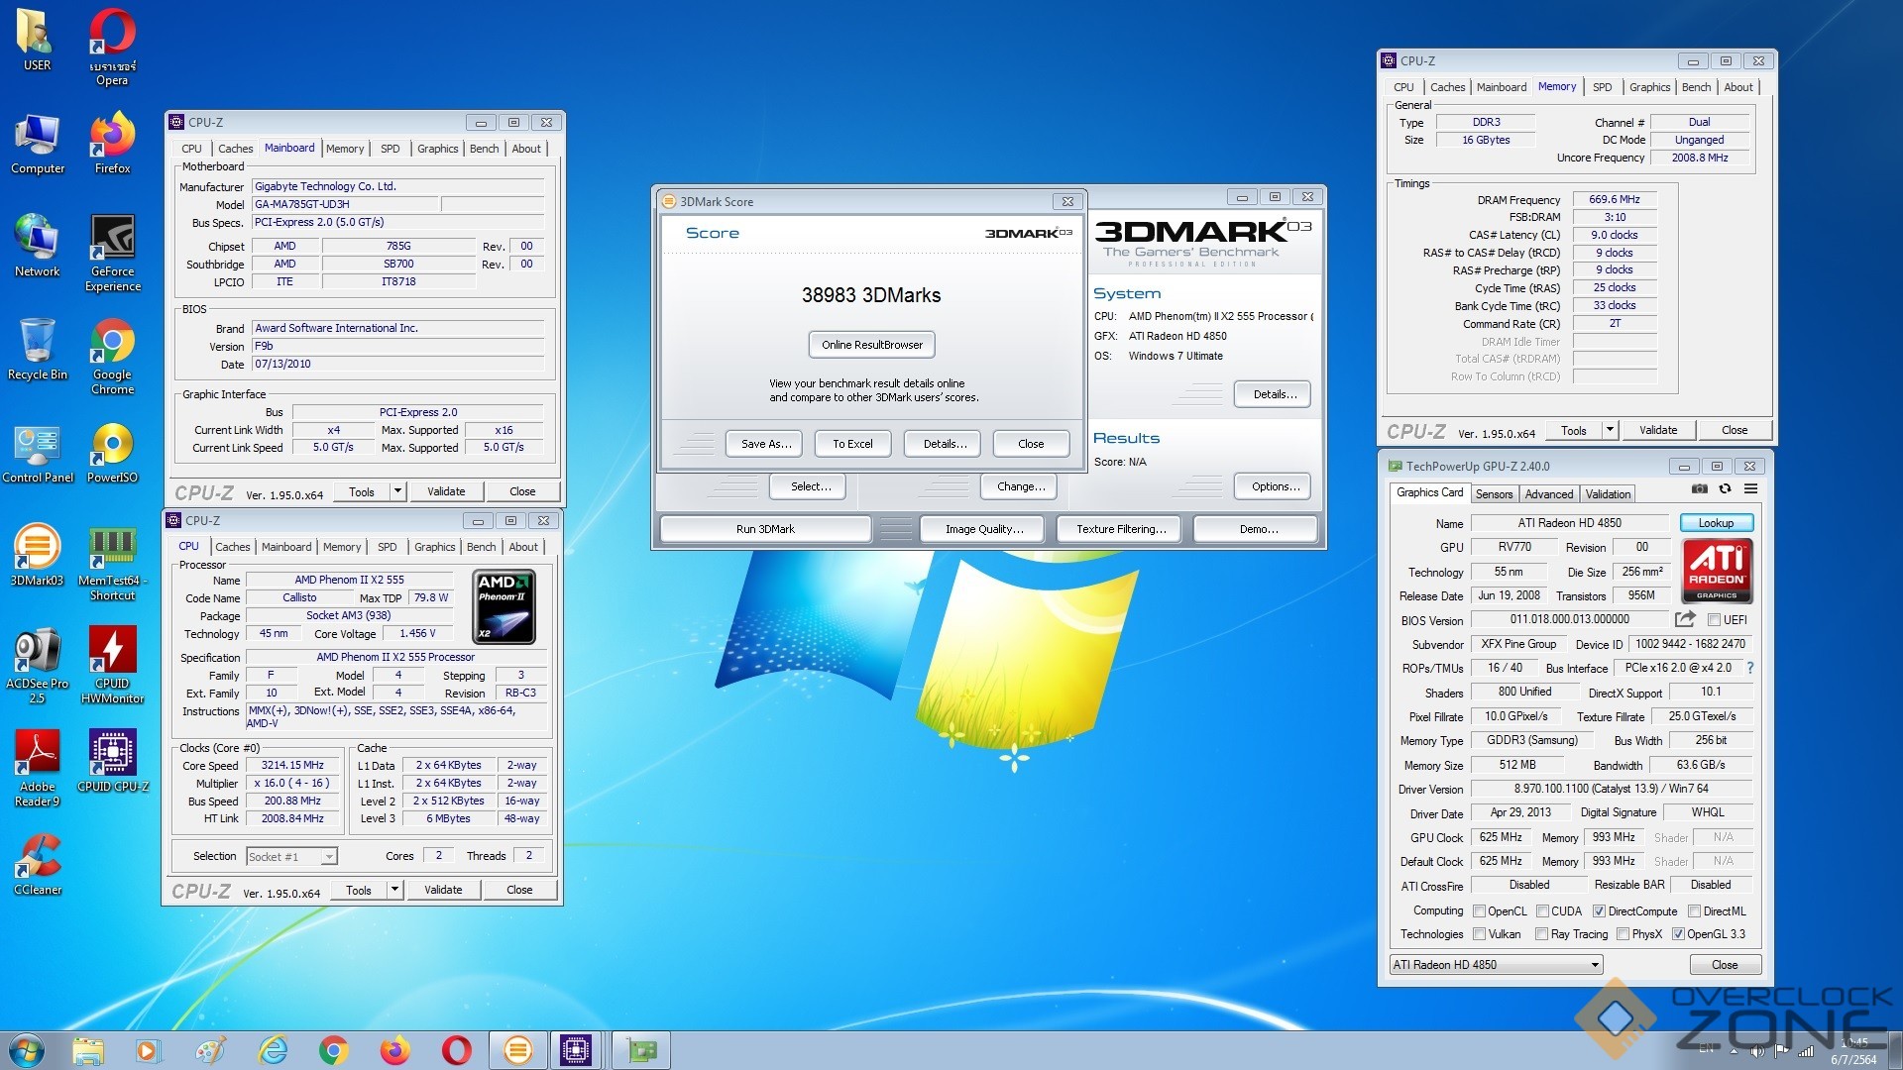The width and height of the screenshot is (1903, 1070).
Task: Switch to Sensors tab in GPU-Z
Action: click(1494, 494)
